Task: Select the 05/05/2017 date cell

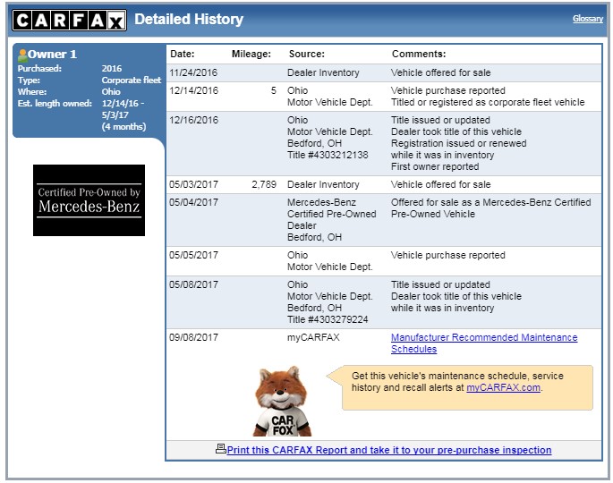Action: point(193,255)
